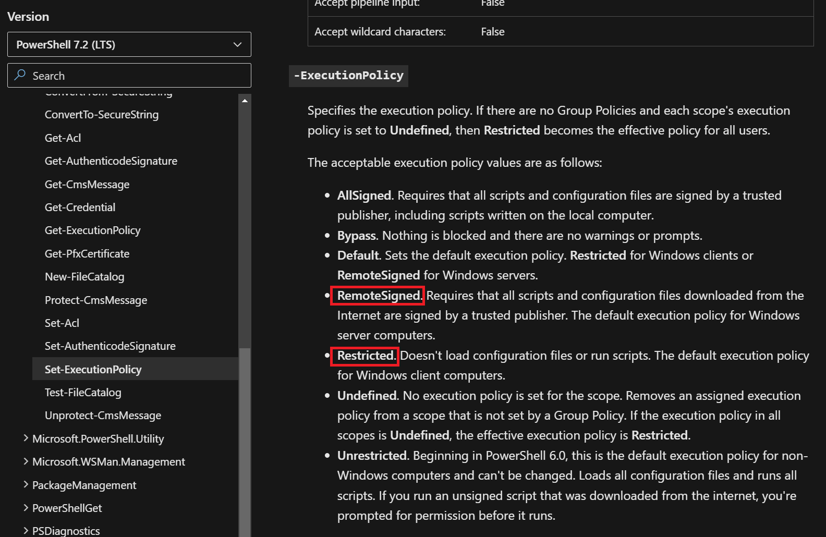826x537 pixels.
Task: Click 'Accept wildcard characters:' label
Action: click(380, 32)
